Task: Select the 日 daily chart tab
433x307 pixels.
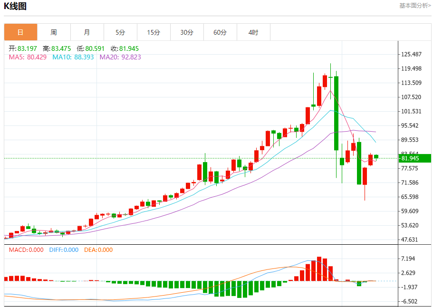Action: 20,32
